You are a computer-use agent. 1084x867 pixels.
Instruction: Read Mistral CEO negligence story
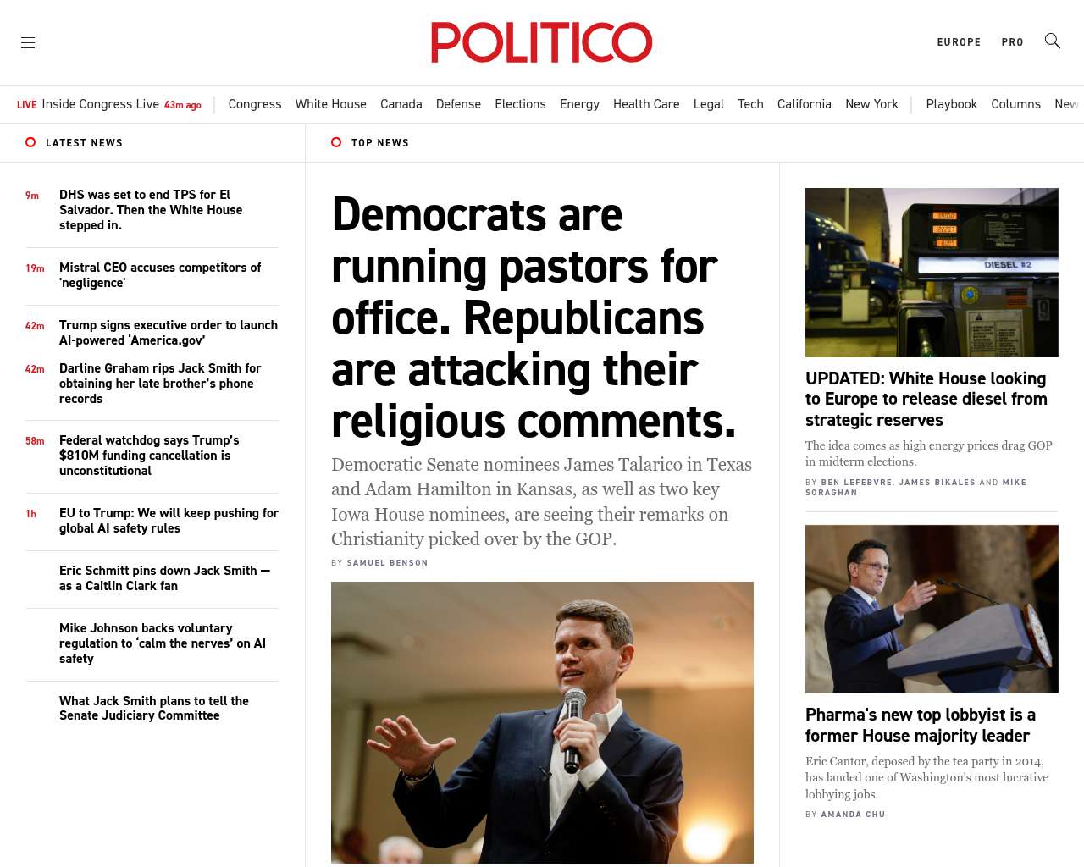(160, 275)
